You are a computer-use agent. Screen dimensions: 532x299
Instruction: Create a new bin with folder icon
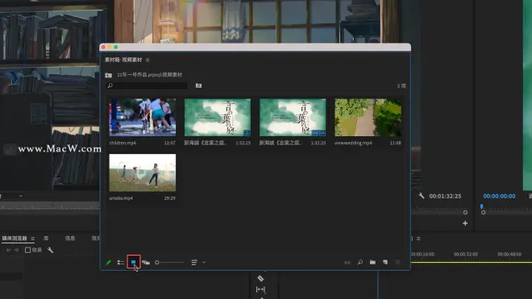click(x=372, y=263)
